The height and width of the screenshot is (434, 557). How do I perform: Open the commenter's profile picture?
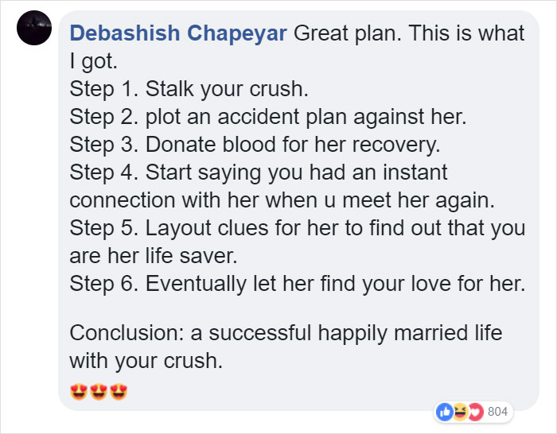coord(33,29)
